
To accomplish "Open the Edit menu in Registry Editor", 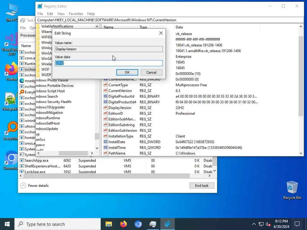I will click(x=50, y=14).
